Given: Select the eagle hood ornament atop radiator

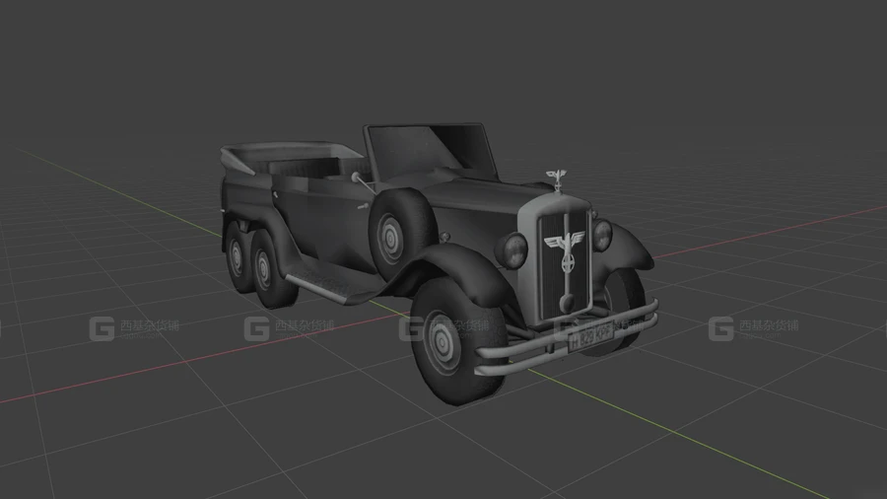Looking at the screenshot, I should 557,179.
